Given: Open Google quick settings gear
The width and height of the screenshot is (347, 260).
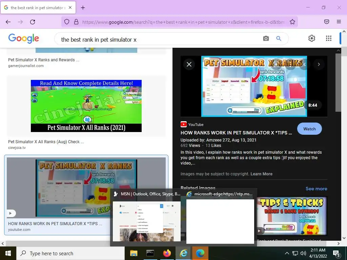Looking at the screenshot, I should point(312,38).
